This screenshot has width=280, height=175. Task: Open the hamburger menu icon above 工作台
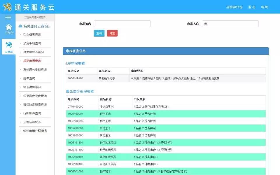[8, 17]
